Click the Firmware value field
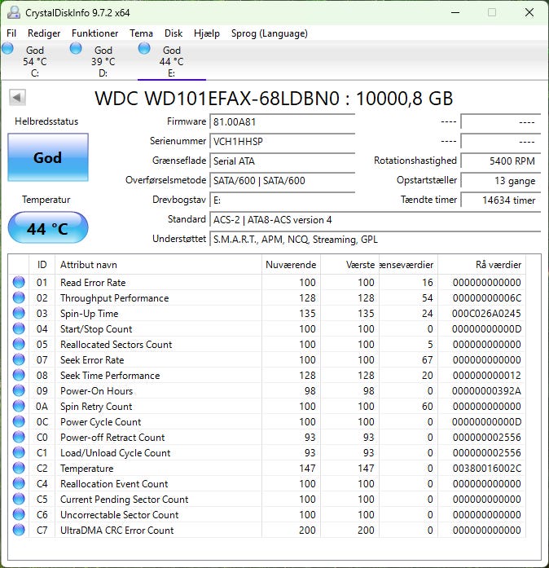 282,121
